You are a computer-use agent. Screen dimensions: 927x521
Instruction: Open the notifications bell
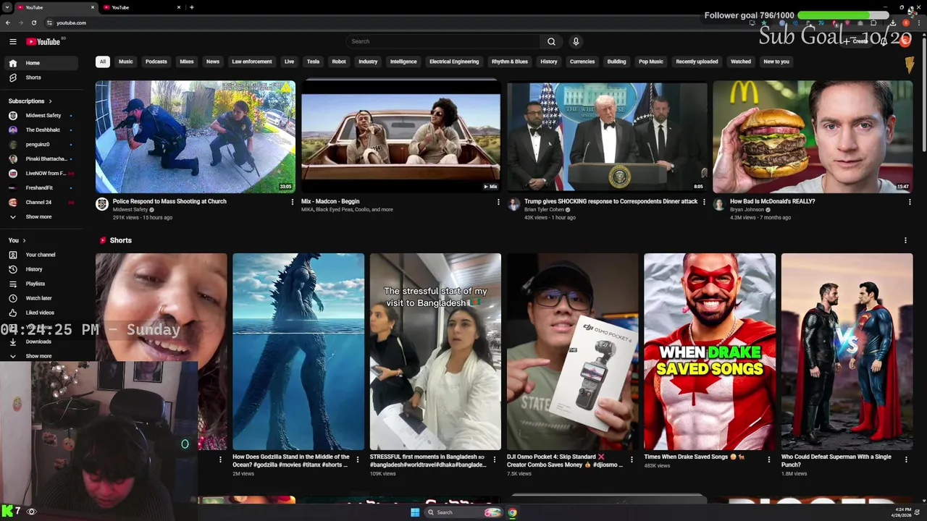coord(884,41)
